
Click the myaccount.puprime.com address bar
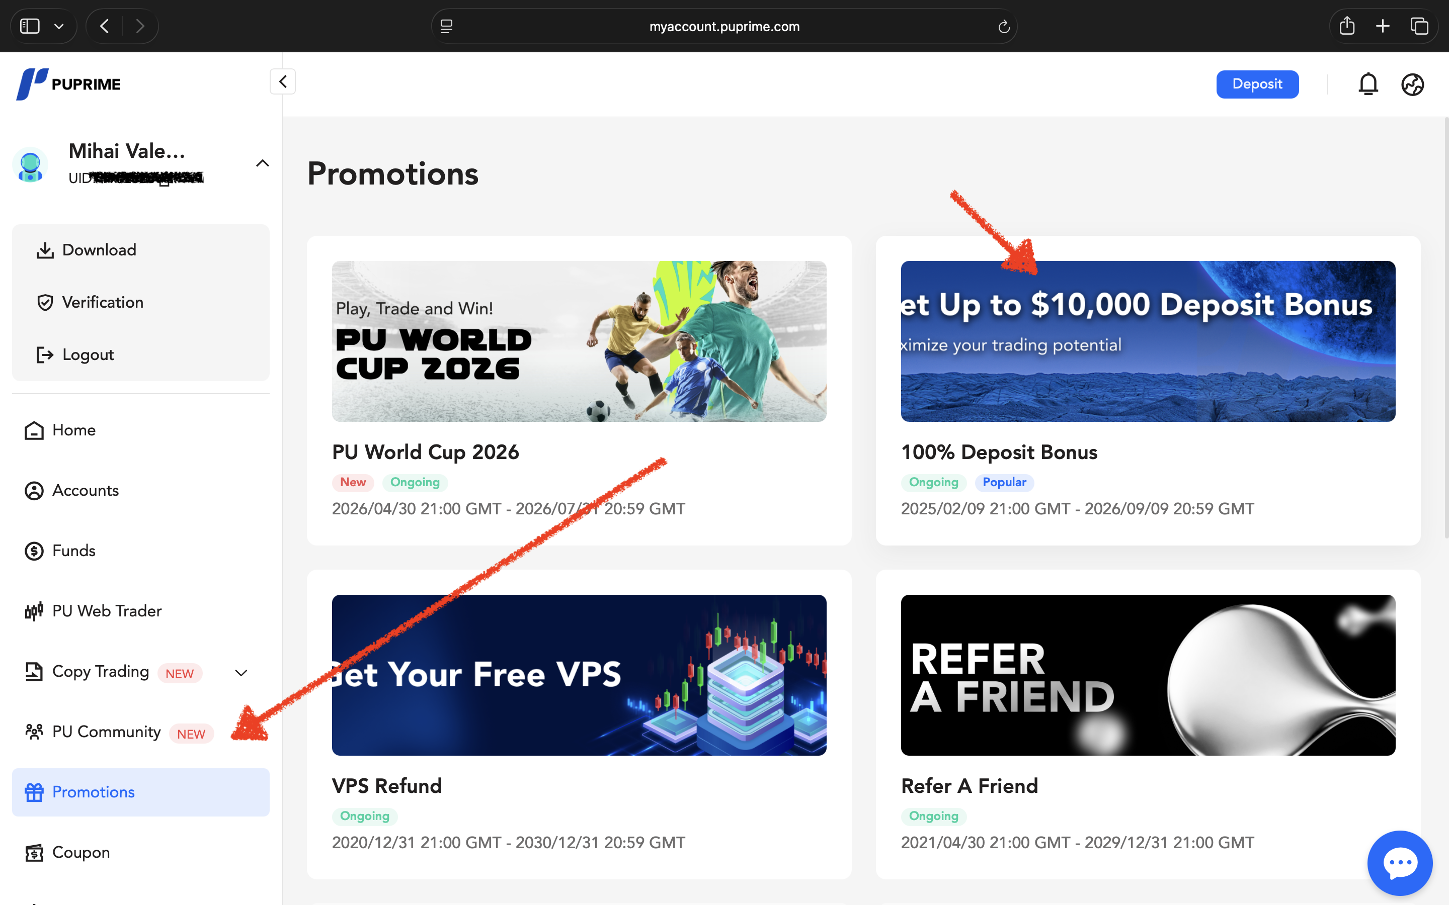pos(724,26)
